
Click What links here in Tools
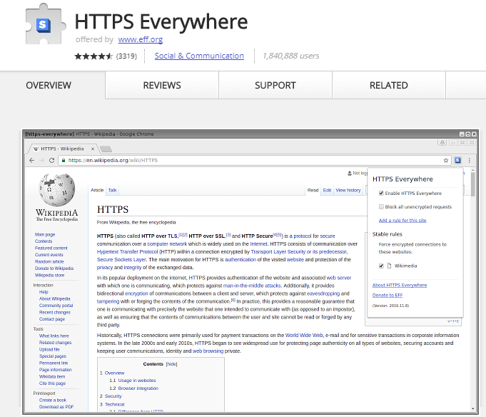pos(54,336)
